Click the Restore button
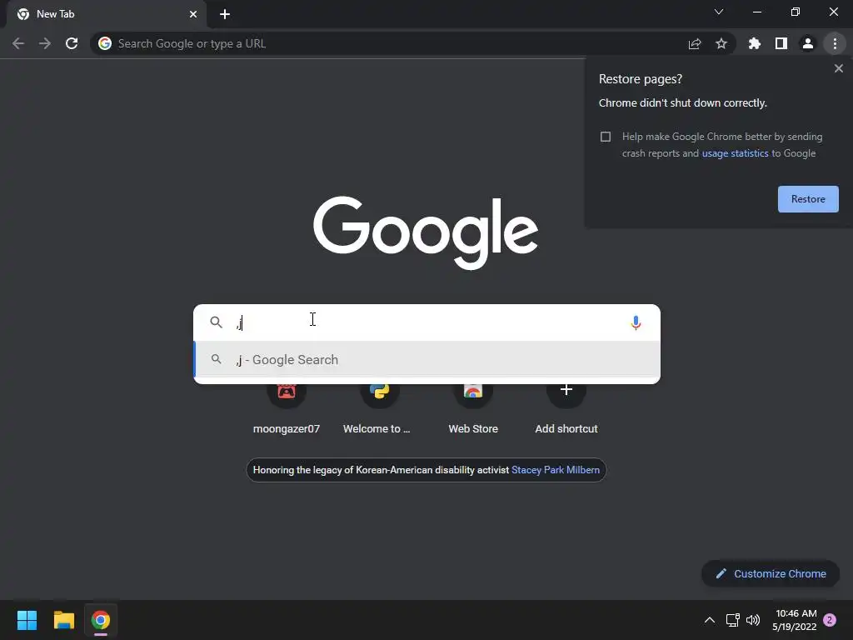This screenshot has width=853, height=640. point(808,199)
